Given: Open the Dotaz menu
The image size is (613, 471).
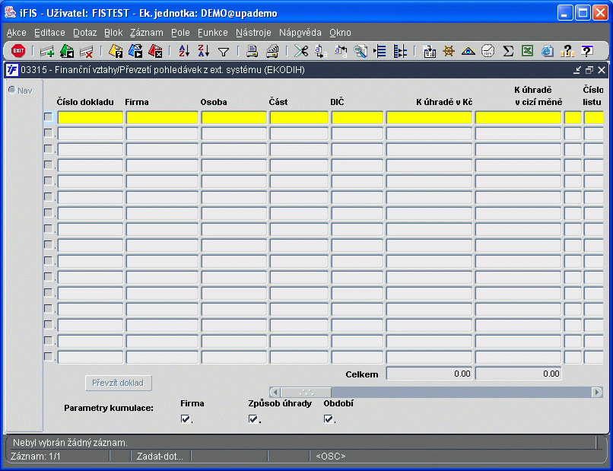Looking at the screenshot, I should click(x=85, y=33).
